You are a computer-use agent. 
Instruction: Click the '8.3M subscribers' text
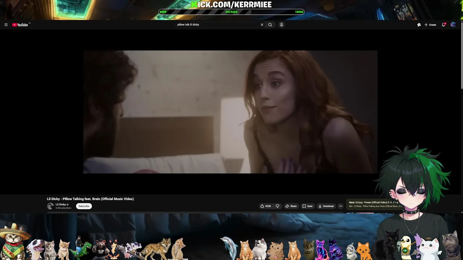pyautogui.click(x=63, y=208)
